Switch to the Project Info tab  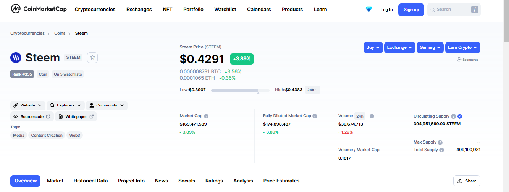click(x=131, y=181)
